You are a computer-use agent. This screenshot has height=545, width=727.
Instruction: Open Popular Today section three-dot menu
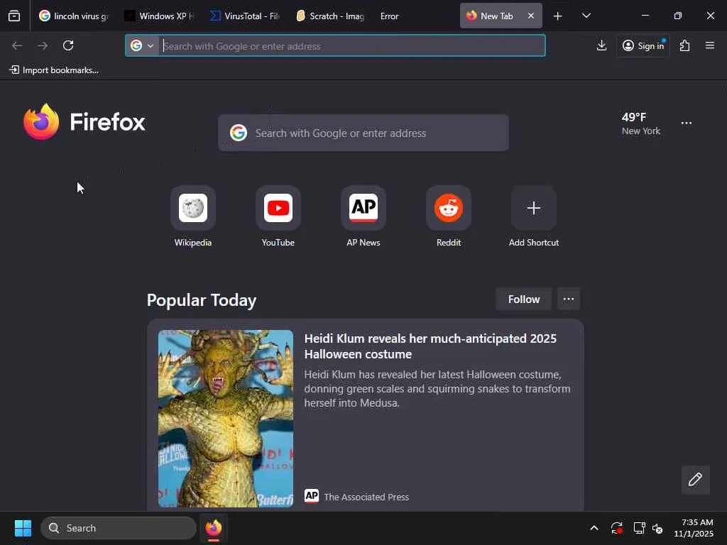click(x=569, y=299)
